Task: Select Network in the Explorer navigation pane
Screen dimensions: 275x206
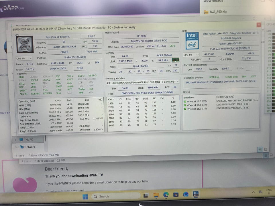Action: (x=30, y=147)
